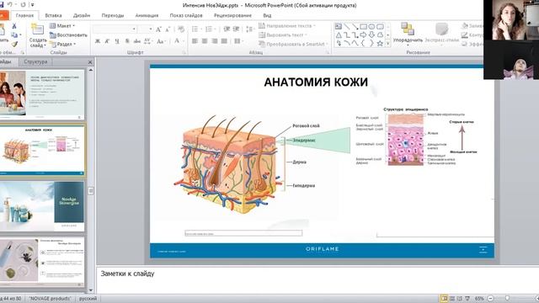539x303 pixels.
Task: Center text in paragraph group
Action: click(205, 41)
